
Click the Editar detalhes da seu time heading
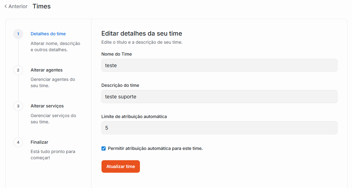click(x=141, y=33)
